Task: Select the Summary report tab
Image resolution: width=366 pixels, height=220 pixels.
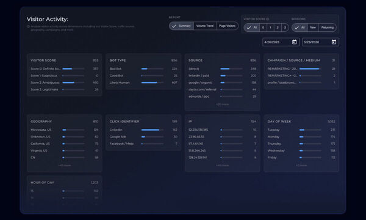Action: pyautogui.click(x=181, y=26)
